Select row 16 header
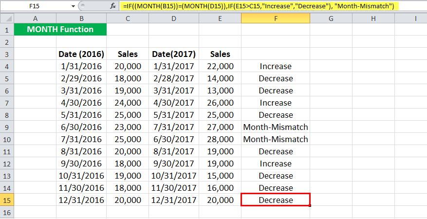This screenshot has width=427, height=219. [7, 212]
